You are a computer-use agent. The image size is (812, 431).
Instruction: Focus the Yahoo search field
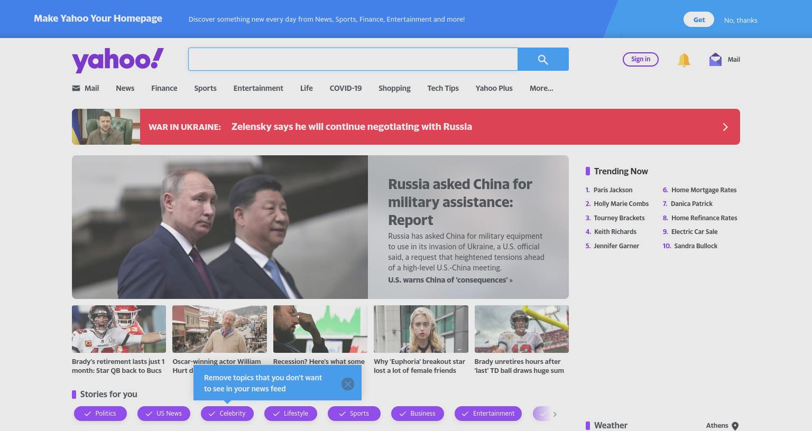coord(353,59)
